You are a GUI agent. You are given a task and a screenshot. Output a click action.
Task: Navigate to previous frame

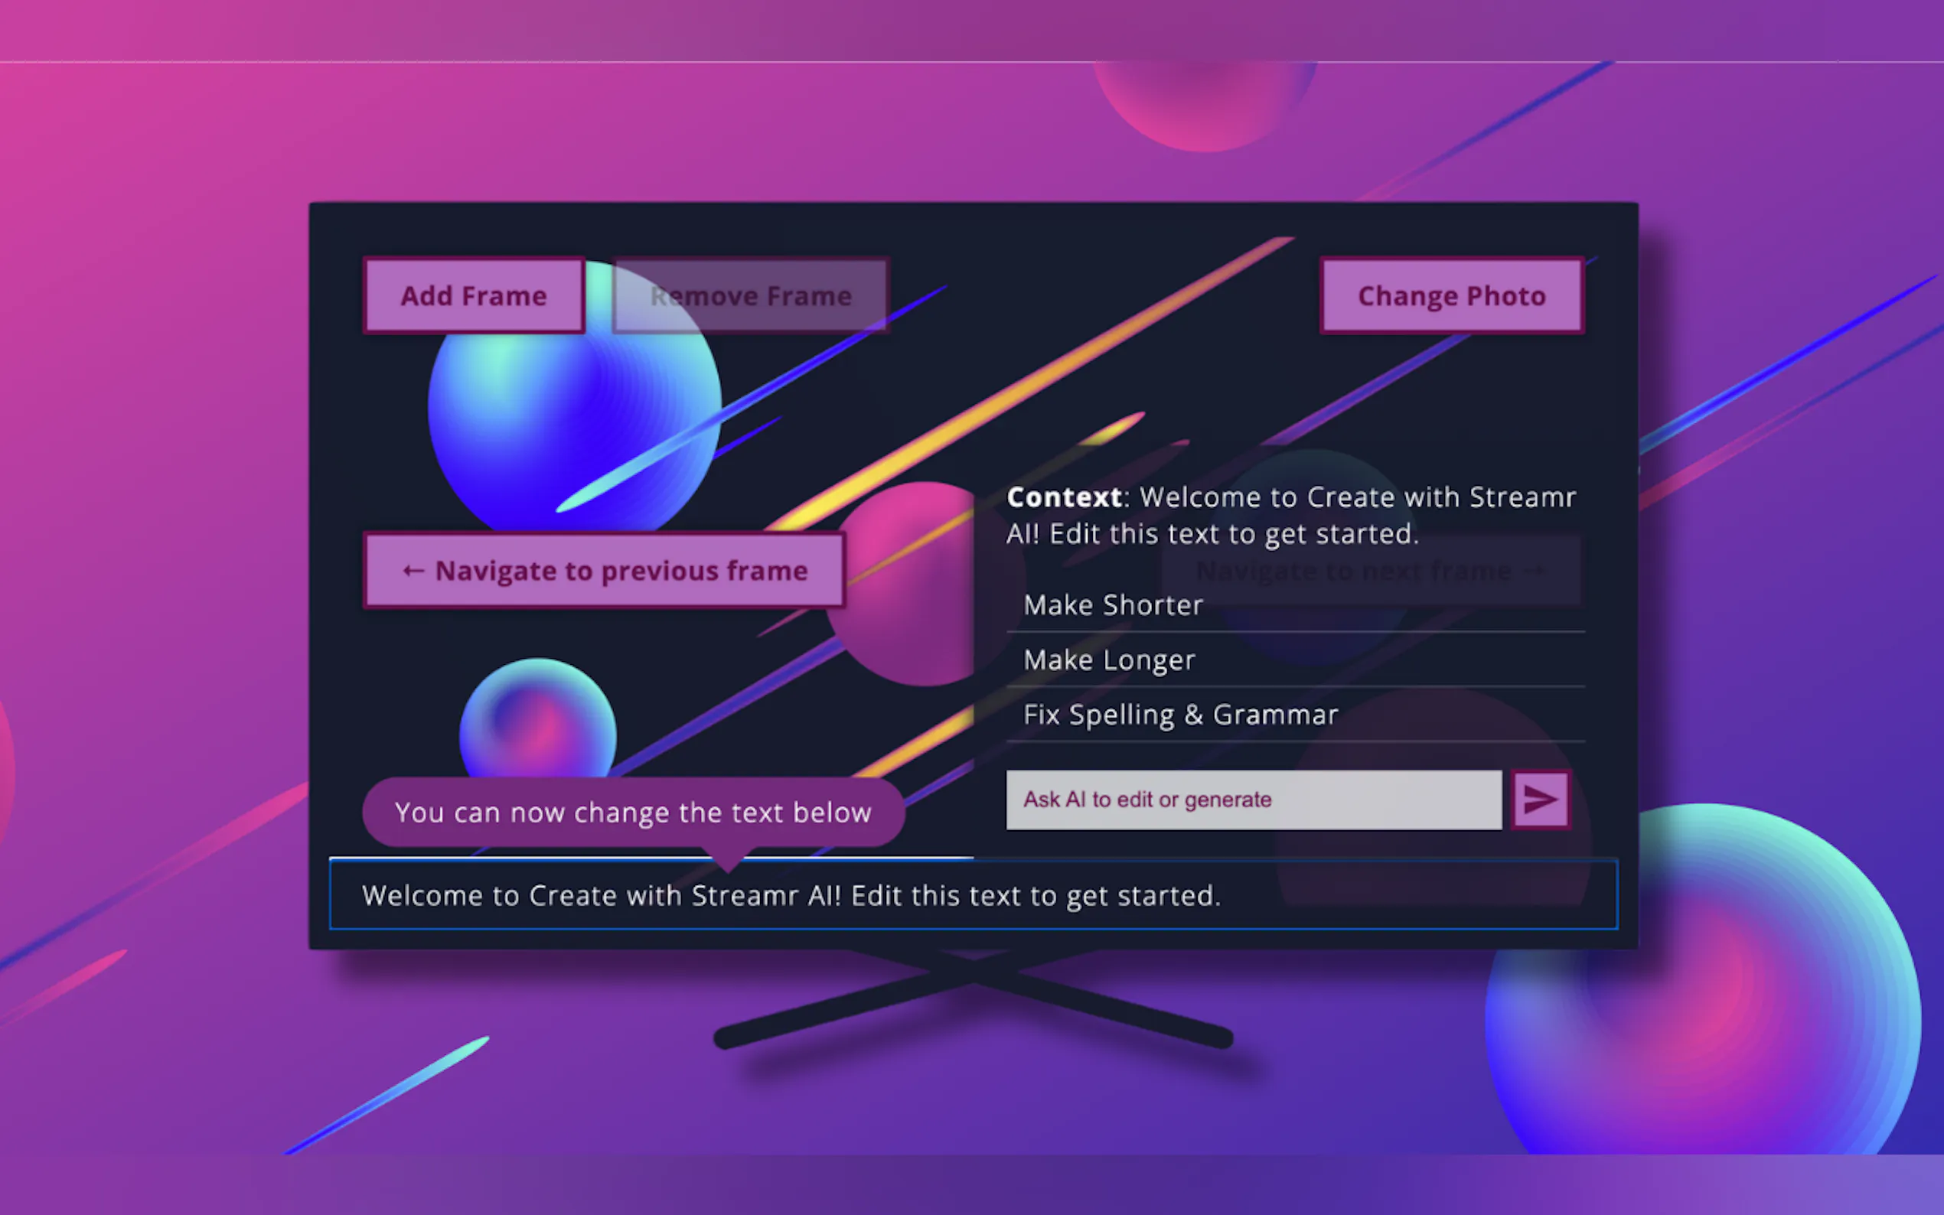point(605,571)
